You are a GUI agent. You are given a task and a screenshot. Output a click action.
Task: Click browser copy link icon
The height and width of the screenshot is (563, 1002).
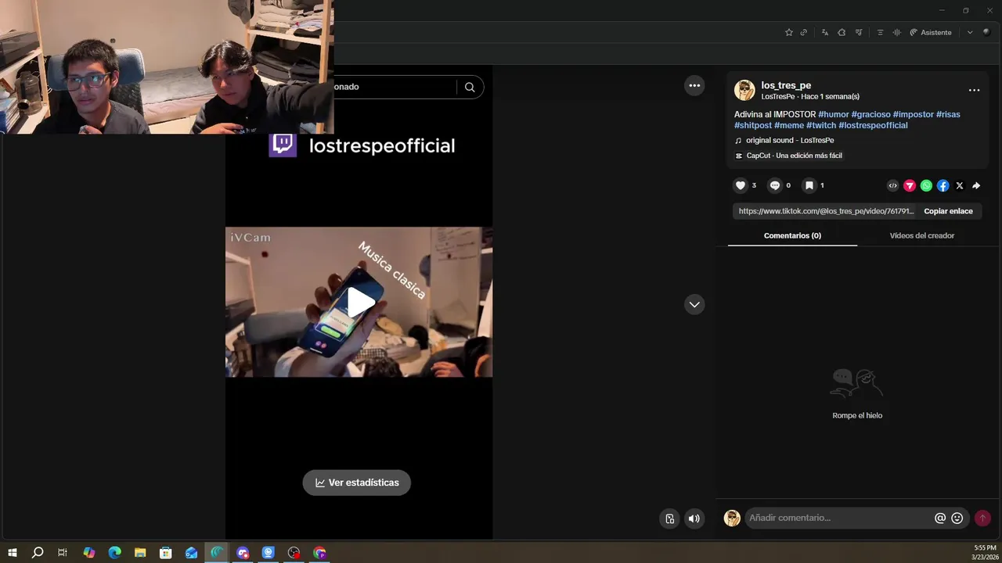pyautogui.click(x=804, y=32)
